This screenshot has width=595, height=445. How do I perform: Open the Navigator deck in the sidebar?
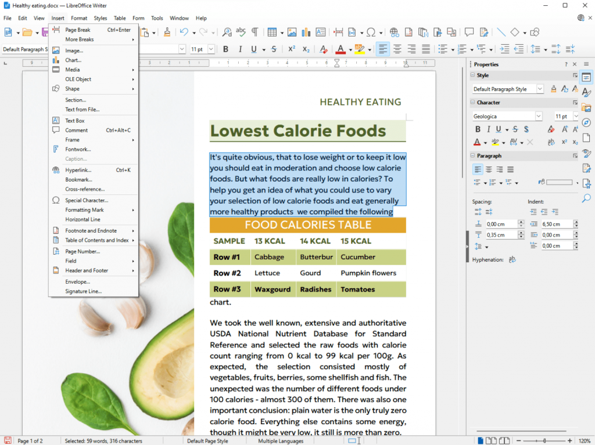tap(586, 122)
